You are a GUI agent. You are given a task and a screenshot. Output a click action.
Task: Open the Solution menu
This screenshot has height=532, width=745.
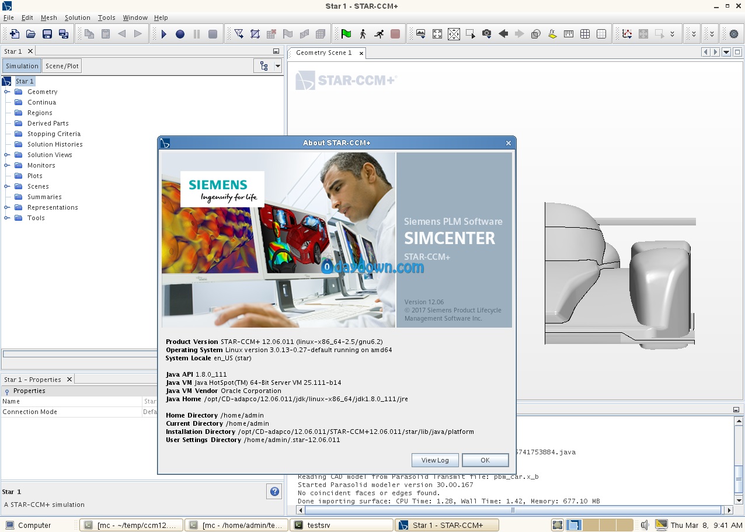78,18
